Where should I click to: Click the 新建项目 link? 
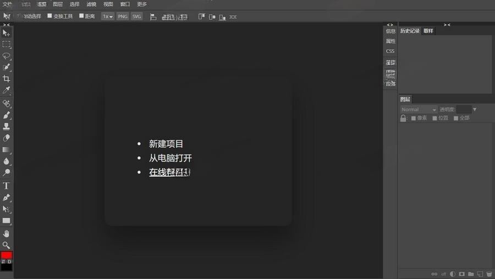pos(166,144)
